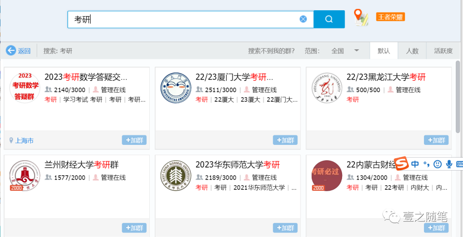Screen dimensions: 463x237
Task: Join the 22/23厦门大学考研 group
Action: coord(285,140)
